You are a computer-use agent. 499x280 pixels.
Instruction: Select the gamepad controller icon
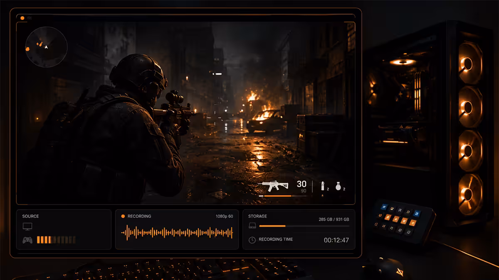point(27,240)
